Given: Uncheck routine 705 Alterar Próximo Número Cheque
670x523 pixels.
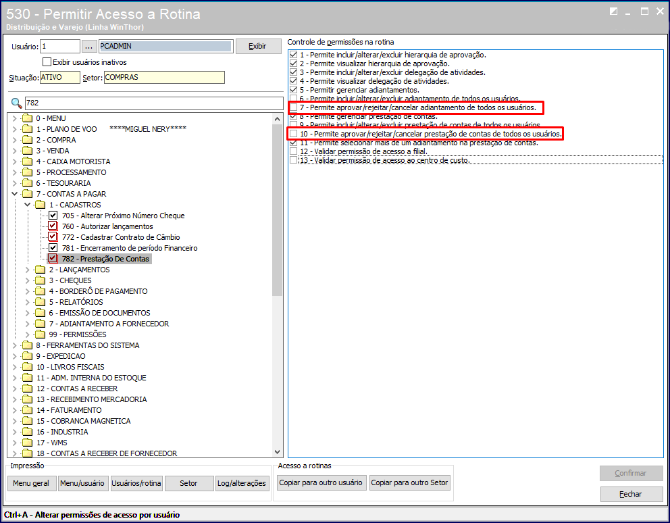Looking at the screenshot, I should tap(53, 215).
